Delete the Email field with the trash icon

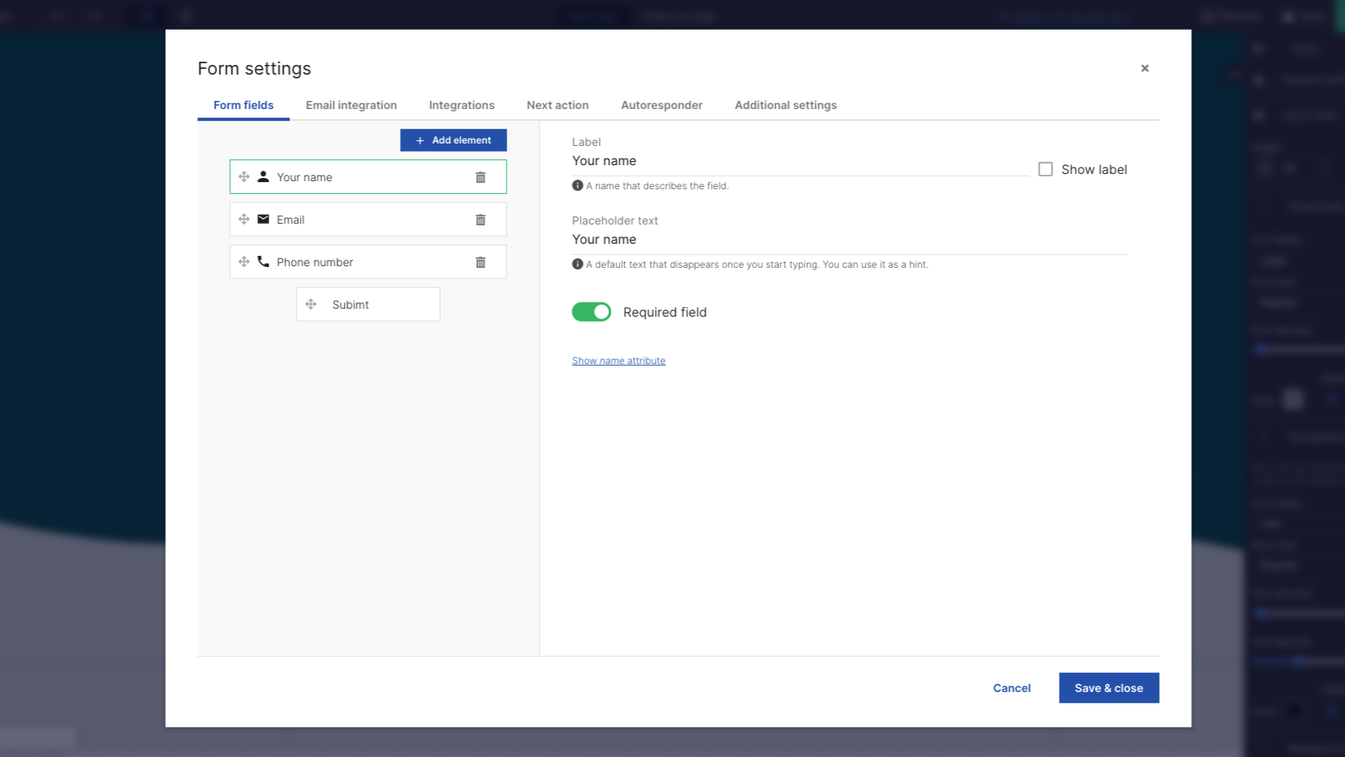click(480, 219)
